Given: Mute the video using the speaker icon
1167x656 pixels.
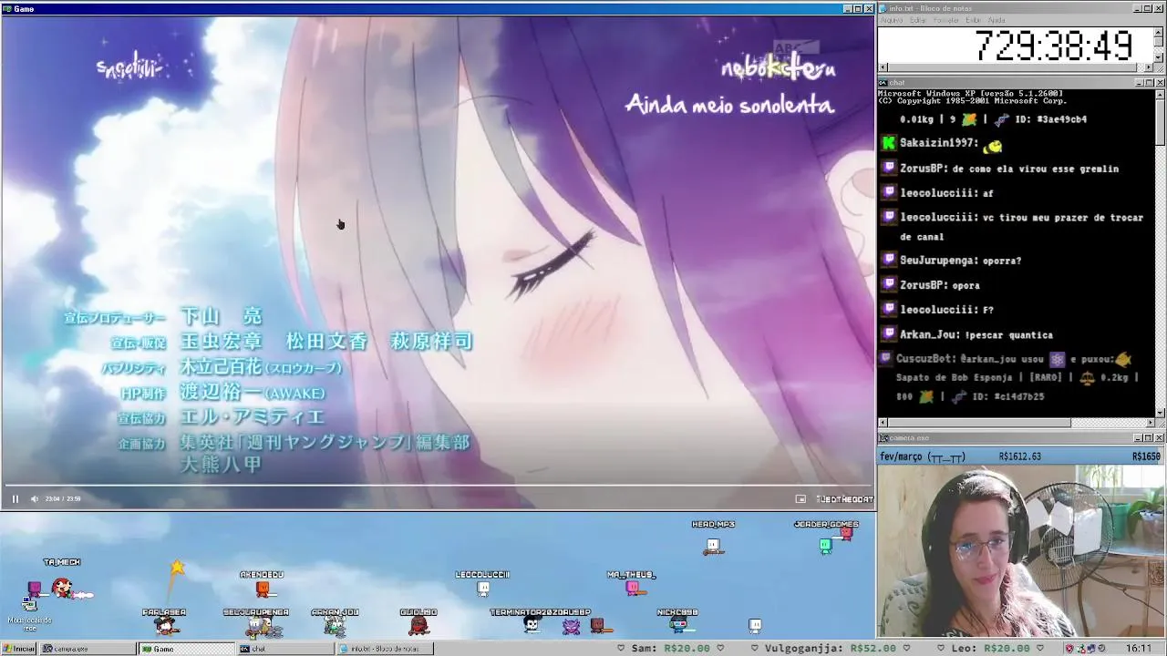Looking at the screenshot, I should [x=35, y=498].
